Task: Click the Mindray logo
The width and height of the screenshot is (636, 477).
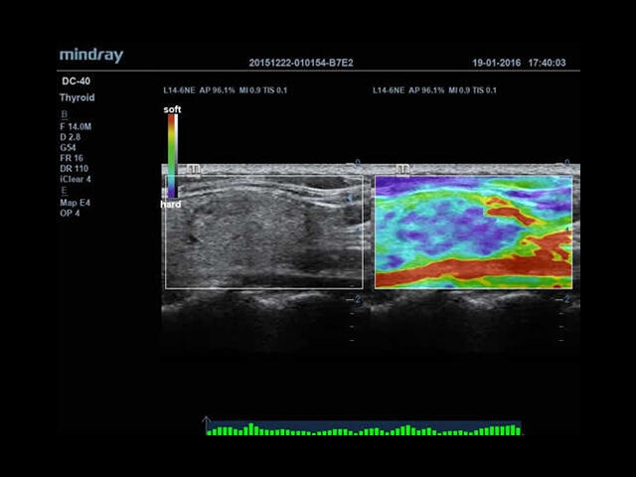Action: point(91,56)
